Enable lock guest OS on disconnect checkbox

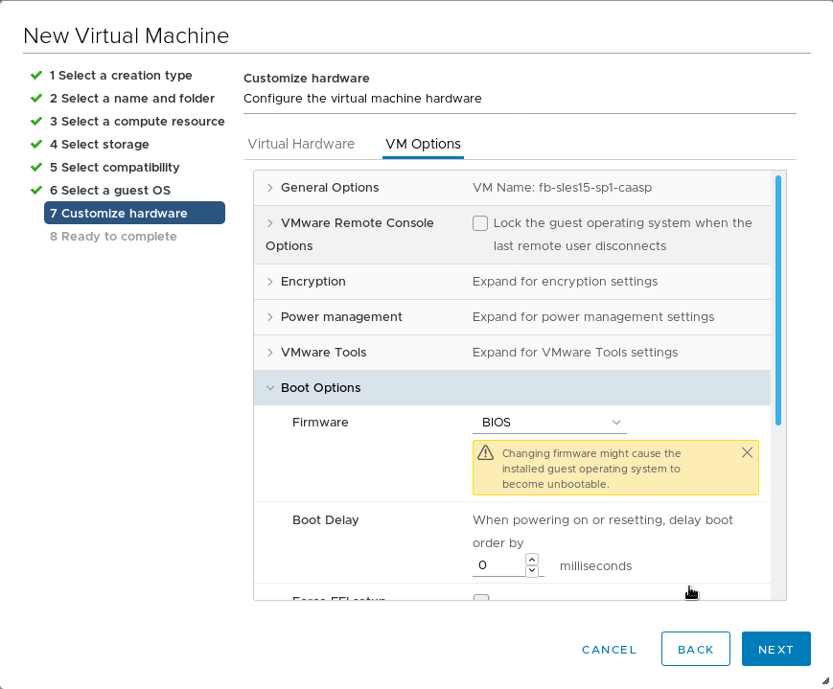480,223
